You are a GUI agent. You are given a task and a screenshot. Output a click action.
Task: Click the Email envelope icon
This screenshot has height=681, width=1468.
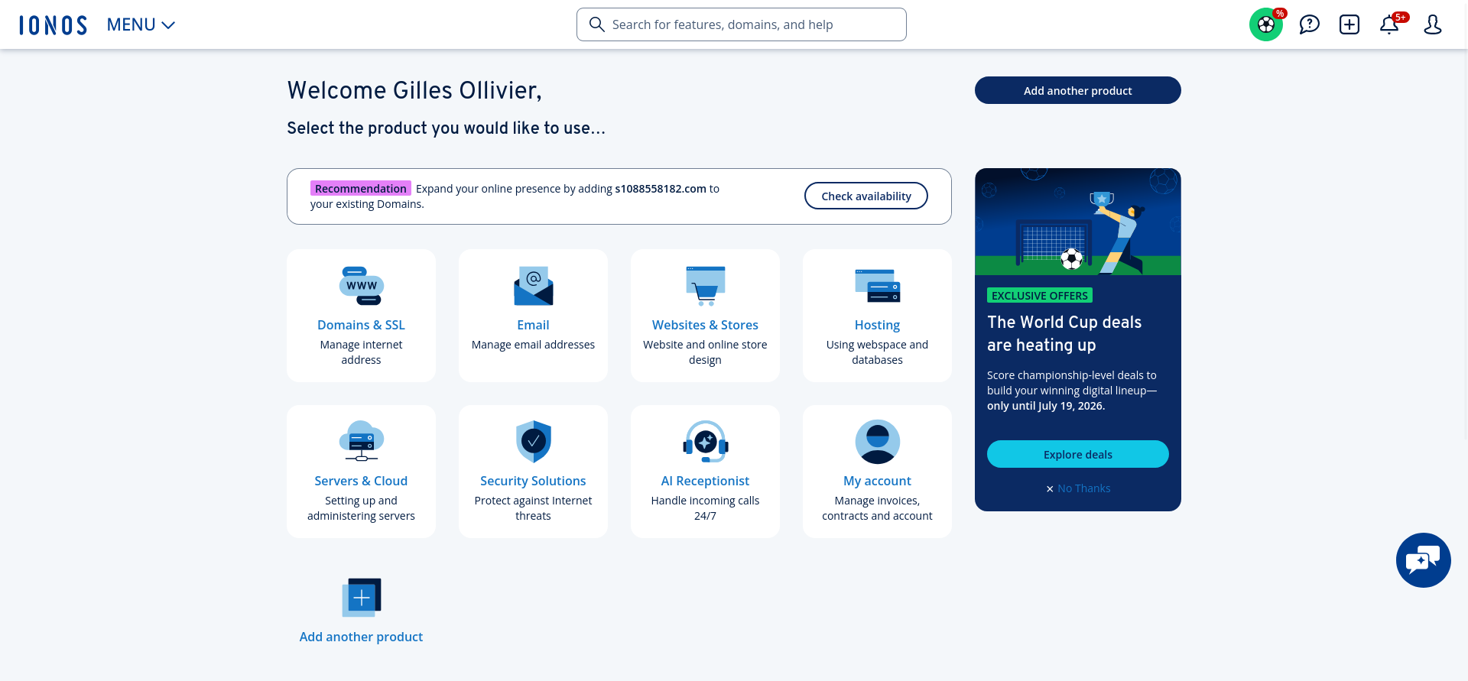click(533, 286)
